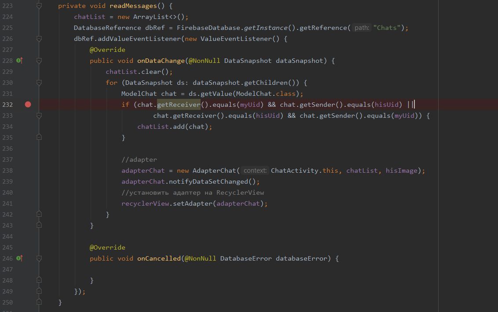Click the fold end marker on line 248
Image resolution: width=498 pixels, height=312 pixels.
point(39,280)
